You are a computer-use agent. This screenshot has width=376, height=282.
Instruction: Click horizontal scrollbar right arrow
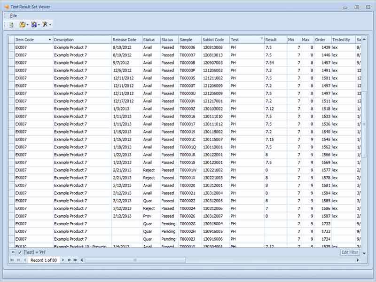pyautogui.click(x=358, y=260)
